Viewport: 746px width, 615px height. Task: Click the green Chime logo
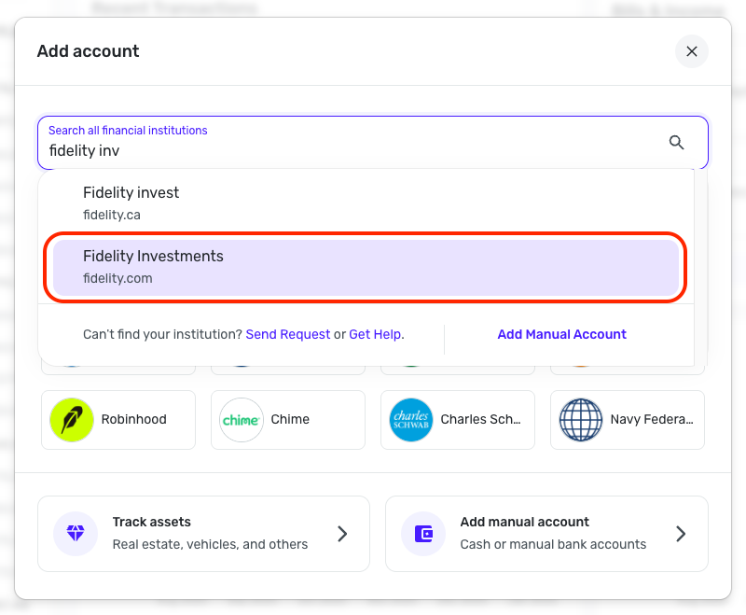[x=242, y=420]
